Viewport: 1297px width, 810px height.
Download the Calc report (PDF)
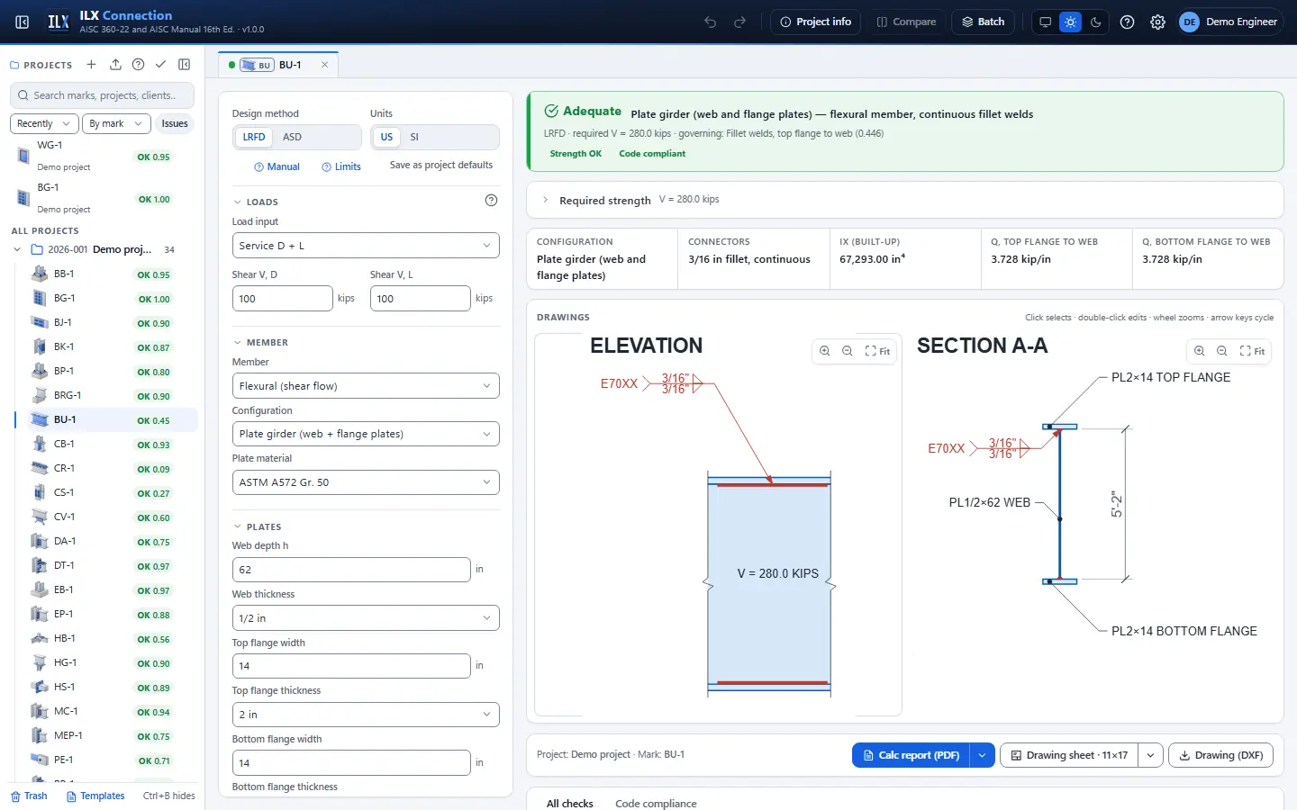click(x=911, y=755)
